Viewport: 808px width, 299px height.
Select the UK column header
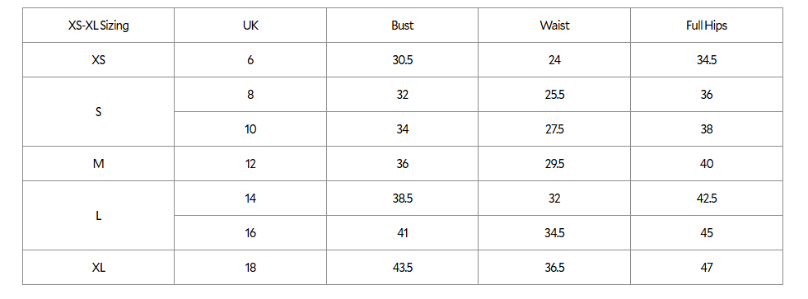click(250, 26)
